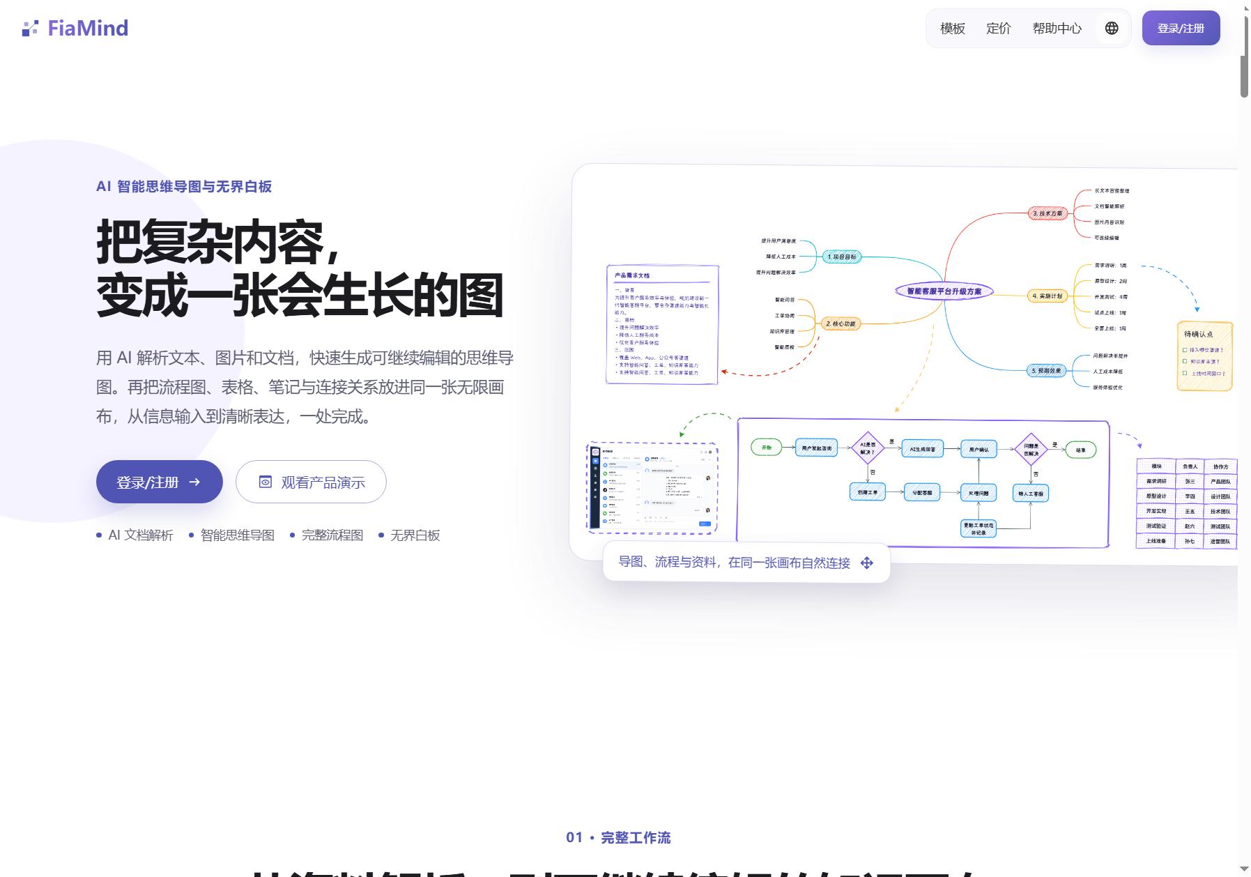Click the mind map center node 智能客服平台升级方案
Screen dimensions: 1251x877
point(944,291)
